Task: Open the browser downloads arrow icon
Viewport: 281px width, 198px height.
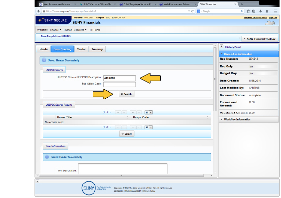Action: 261,11
